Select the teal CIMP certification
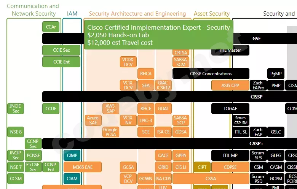This screenshot has width=297, height=189. click(x=72, y=155)
